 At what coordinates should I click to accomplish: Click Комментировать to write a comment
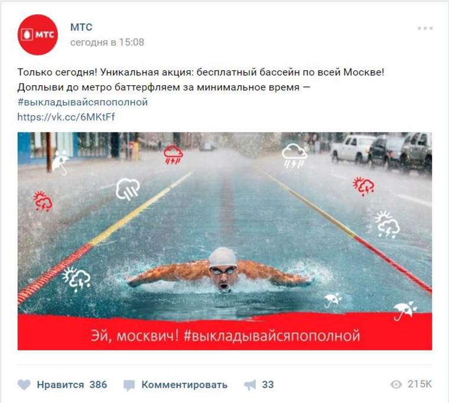point(184,384)
